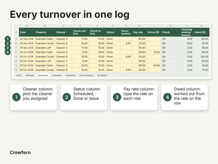Select the owed 100.00 cell
This screenshot has width=218, height=164.
(201, 56)
